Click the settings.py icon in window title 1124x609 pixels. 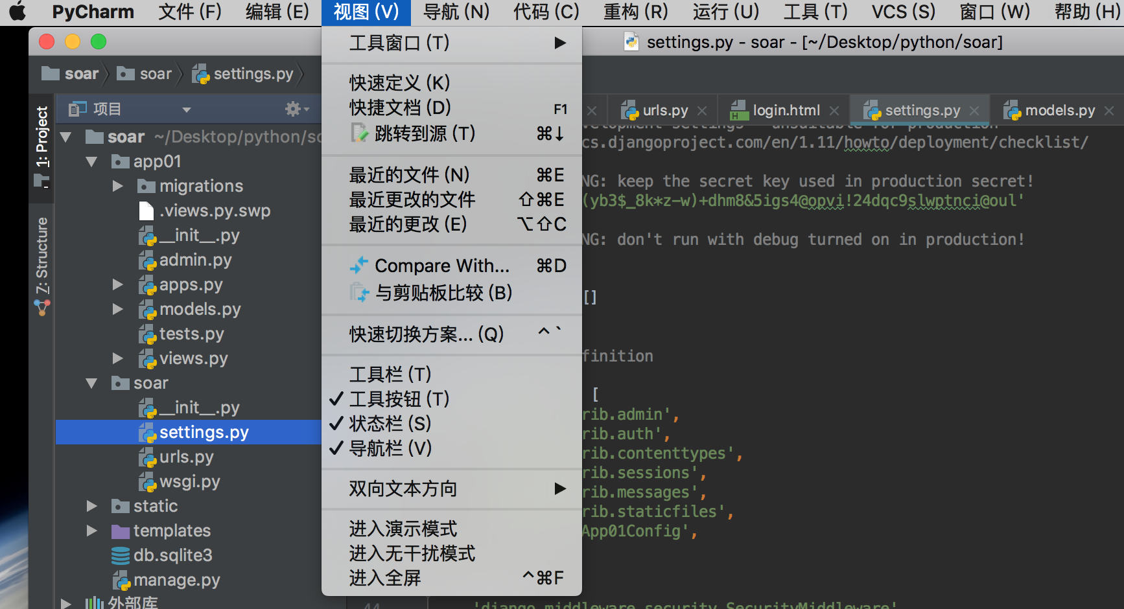[x=631, y=42]
